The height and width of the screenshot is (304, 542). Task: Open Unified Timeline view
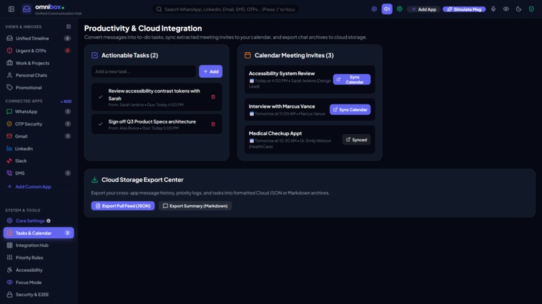coord(38,38)
